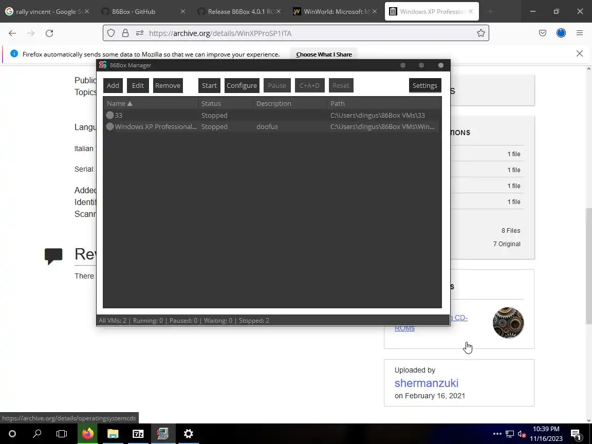Select Windows XP Professional VM row
This screenshot has height=444, width=592.
pyautogui.click(x=272, y=126)
